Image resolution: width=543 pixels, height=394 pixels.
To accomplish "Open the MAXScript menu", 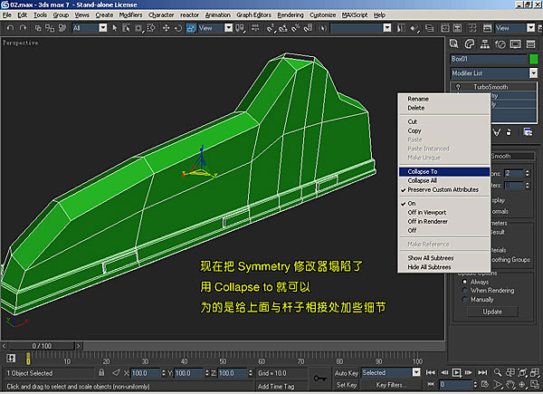I will click(x=355, y=14).
